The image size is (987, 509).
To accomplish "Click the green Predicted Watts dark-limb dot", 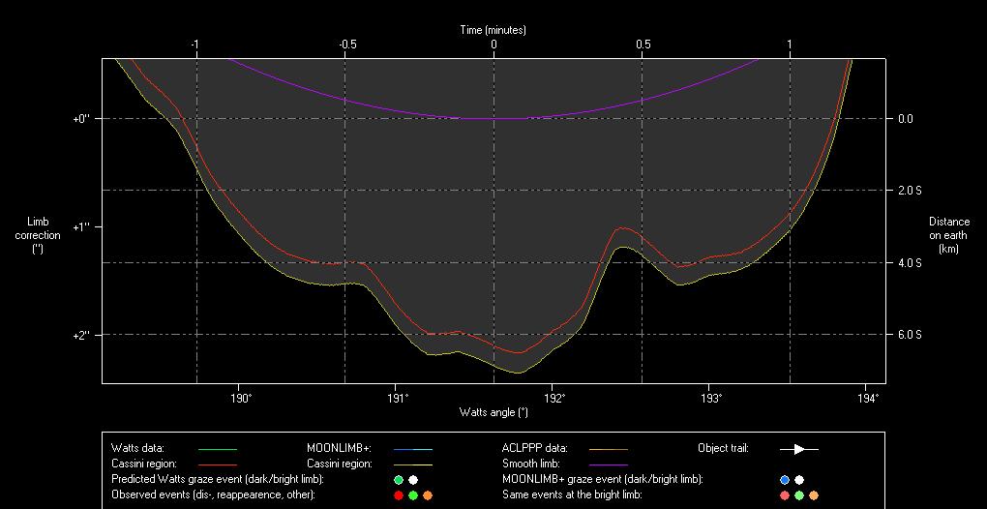I will pos(398,480).
